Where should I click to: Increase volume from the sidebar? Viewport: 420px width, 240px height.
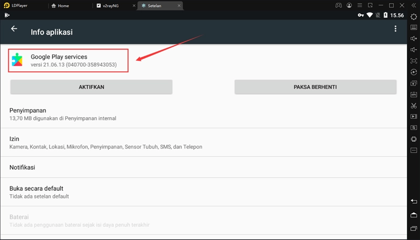click(x=414, y=38)
